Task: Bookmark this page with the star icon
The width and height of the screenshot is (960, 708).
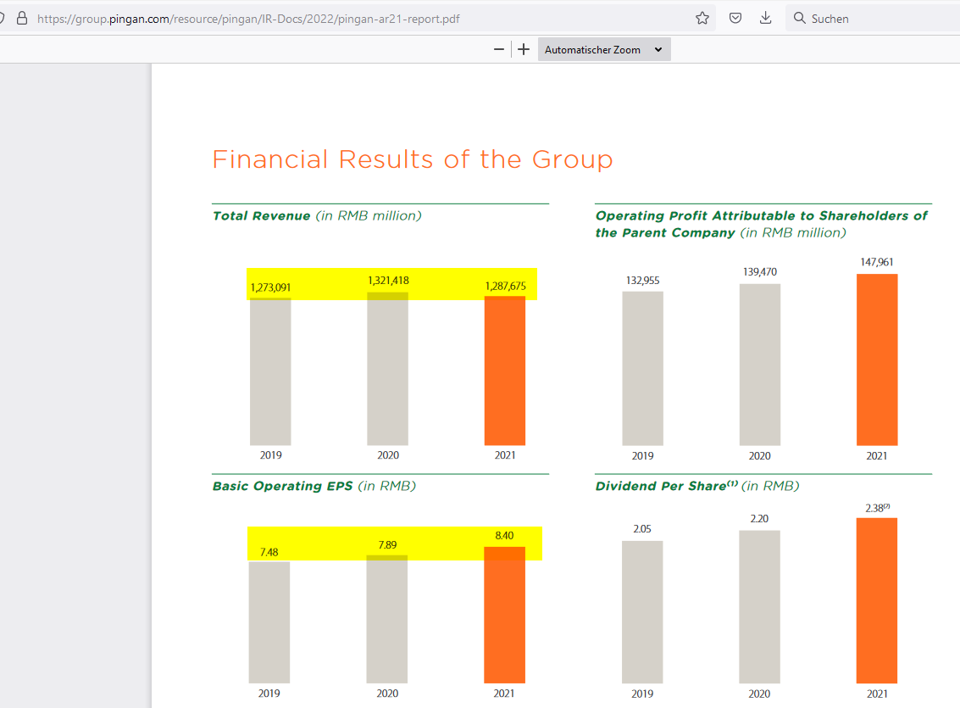Action: [702, 18]
